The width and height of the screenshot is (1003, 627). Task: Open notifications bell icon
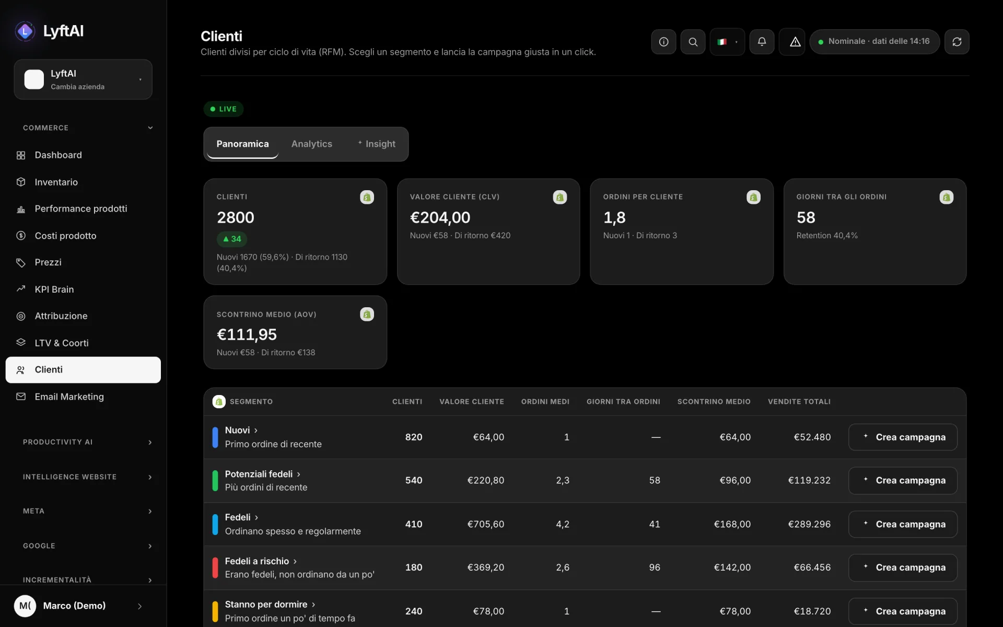click(x=762, y=42)
